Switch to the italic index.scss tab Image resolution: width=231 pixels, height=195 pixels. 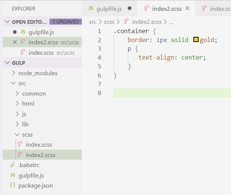coord(220,8)
